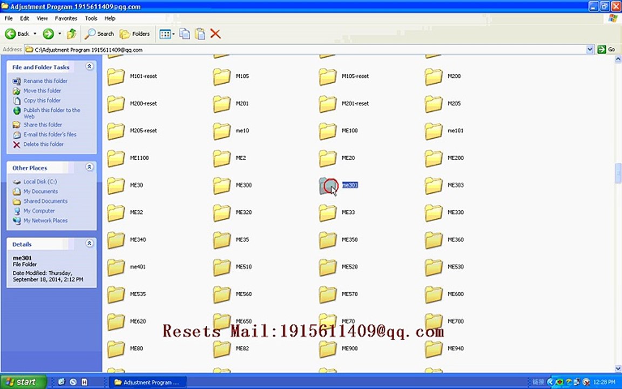This screenshot has width=622, height=389.
Task: Click the system tray clock
Action: pos(604,383)
